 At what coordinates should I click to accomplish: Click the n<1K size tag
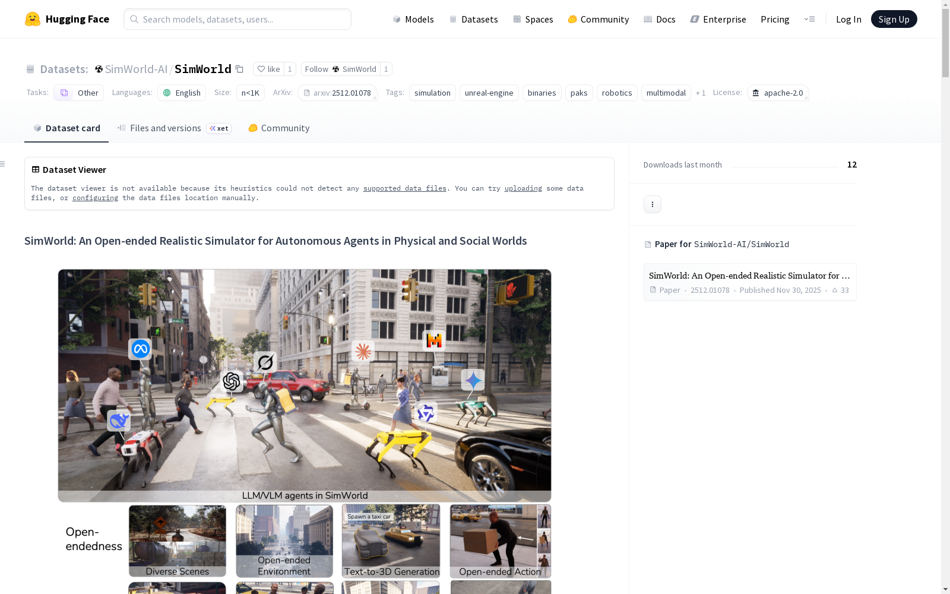(251, 93)
